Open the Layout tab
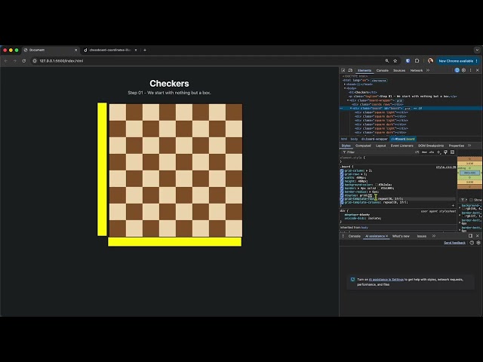This screenshot has width=483, height=362. pos(380,146)
